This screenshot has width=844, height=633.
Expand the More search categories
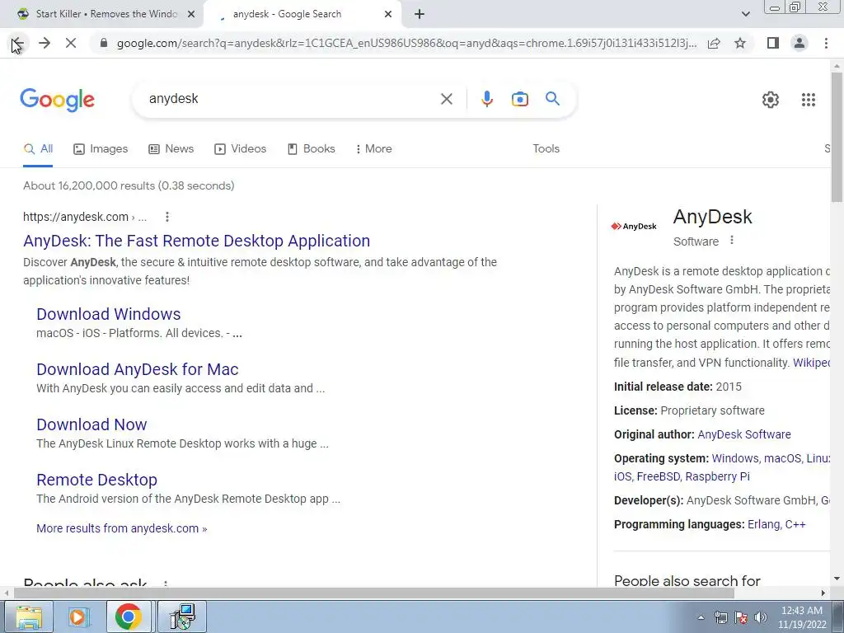(x=374, y=149)
